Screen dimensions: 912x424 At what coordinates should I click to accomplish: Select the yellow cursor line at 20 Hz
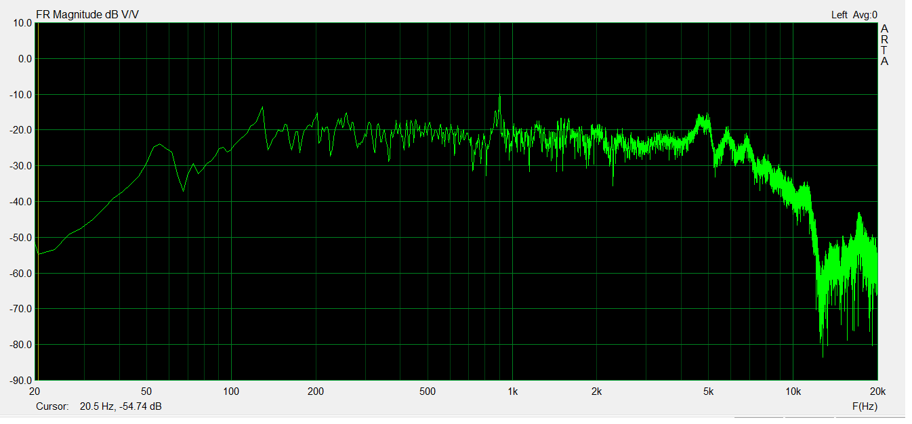click(38, 201)
